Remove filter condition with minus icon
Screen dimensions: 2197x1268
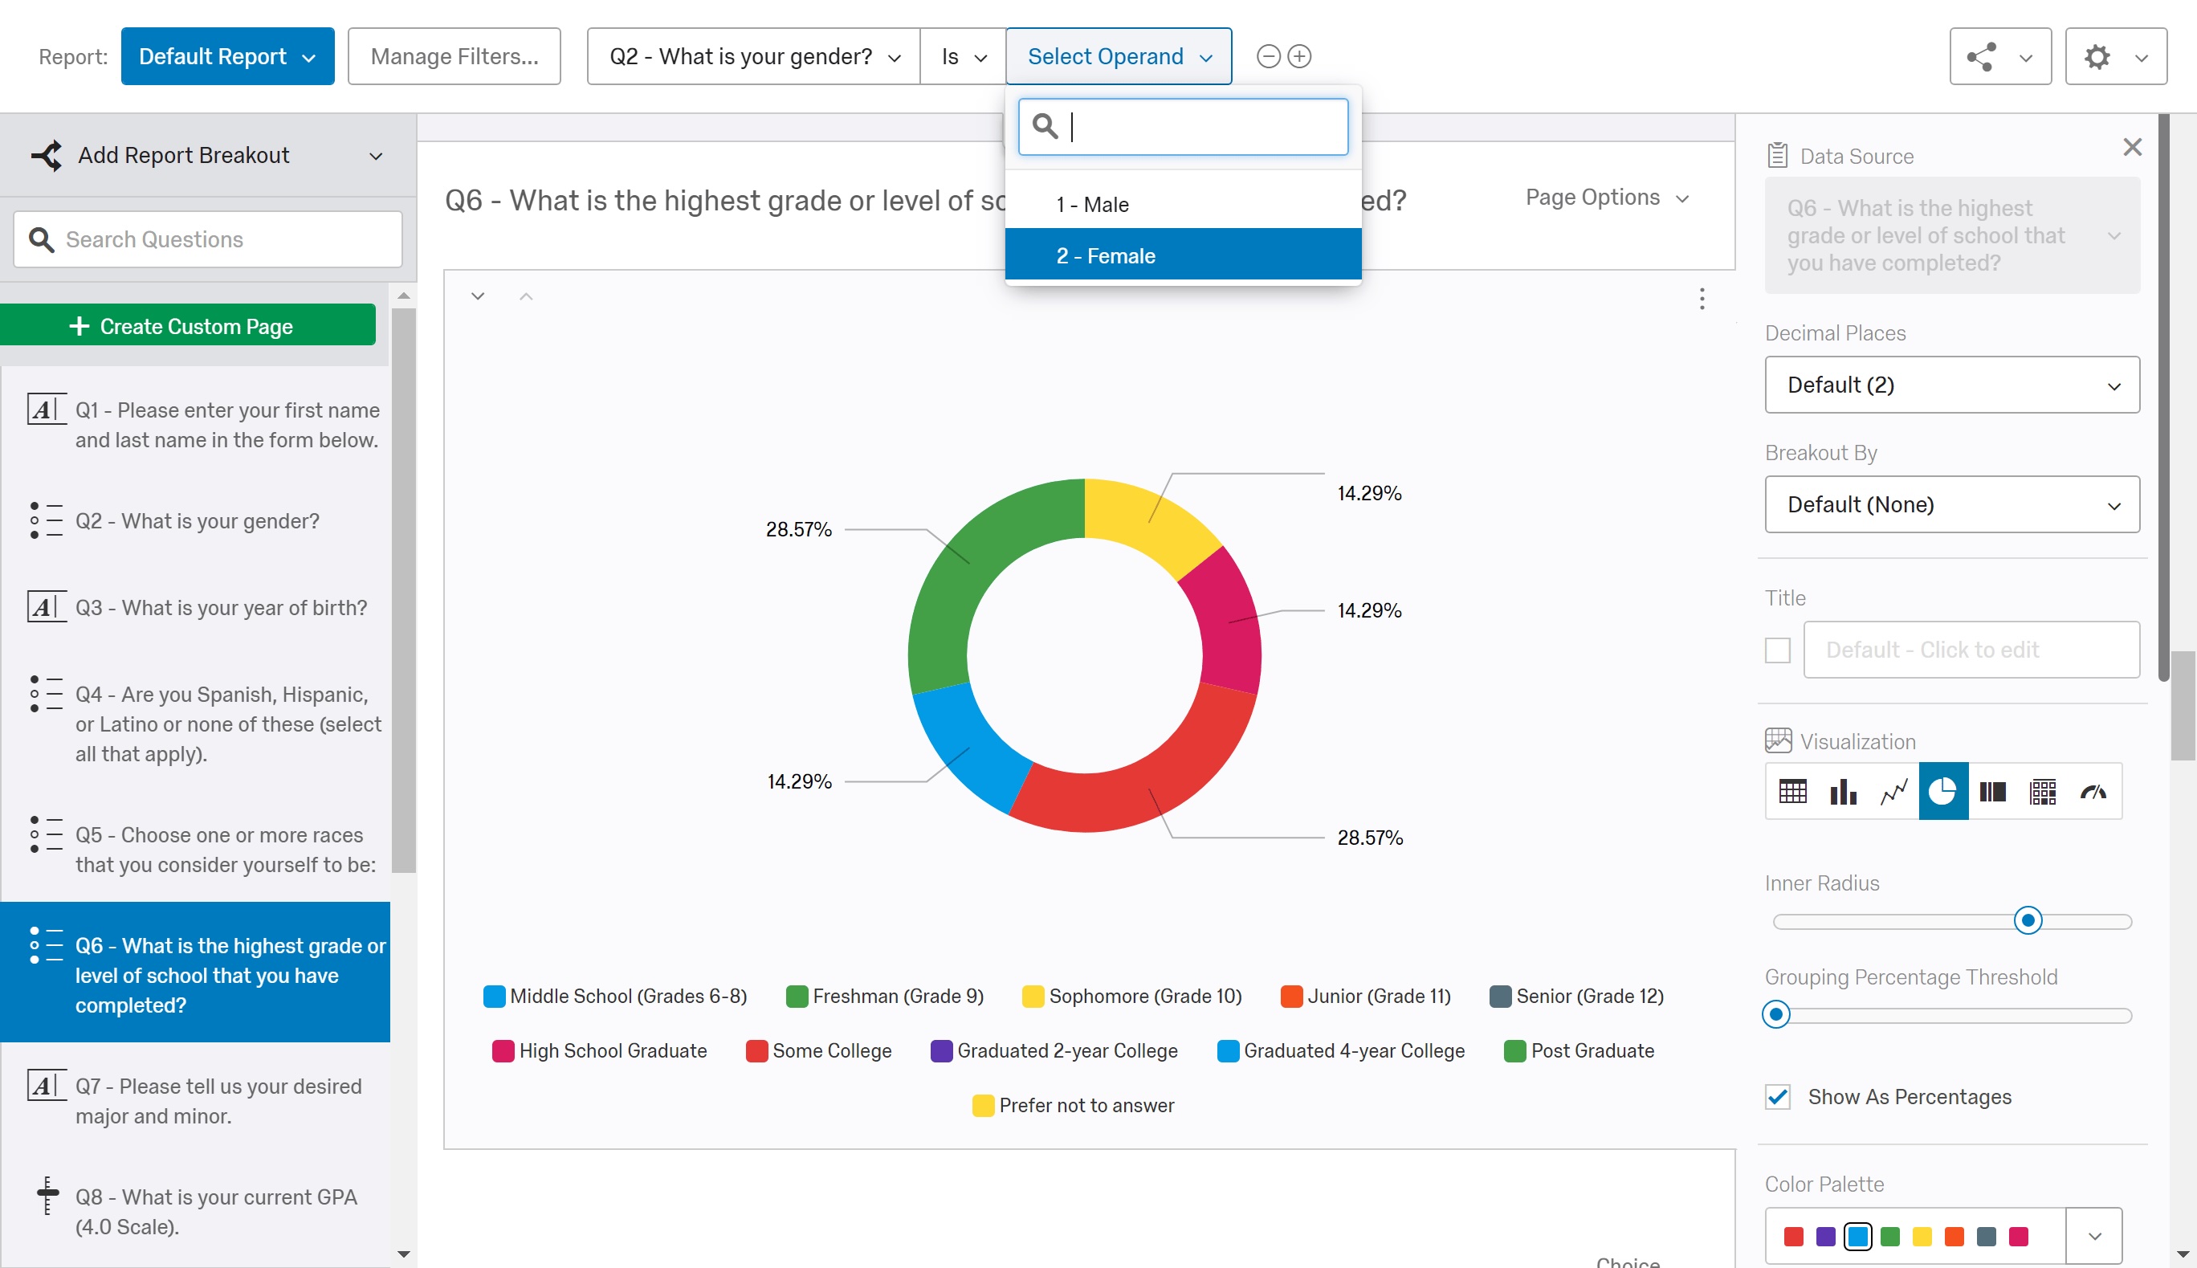1269,56
